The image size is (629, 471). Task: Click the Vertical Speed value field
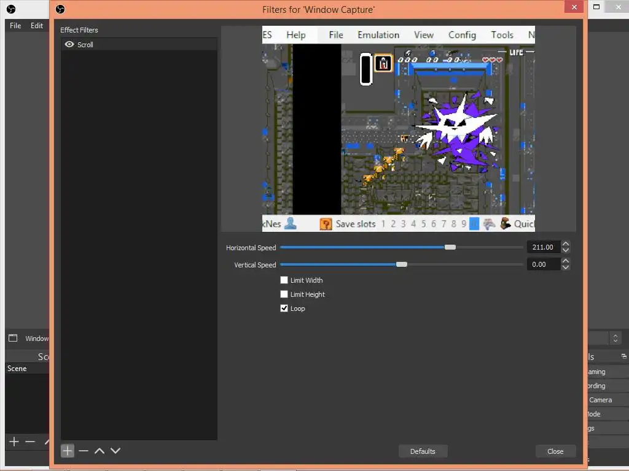(544, 264)
